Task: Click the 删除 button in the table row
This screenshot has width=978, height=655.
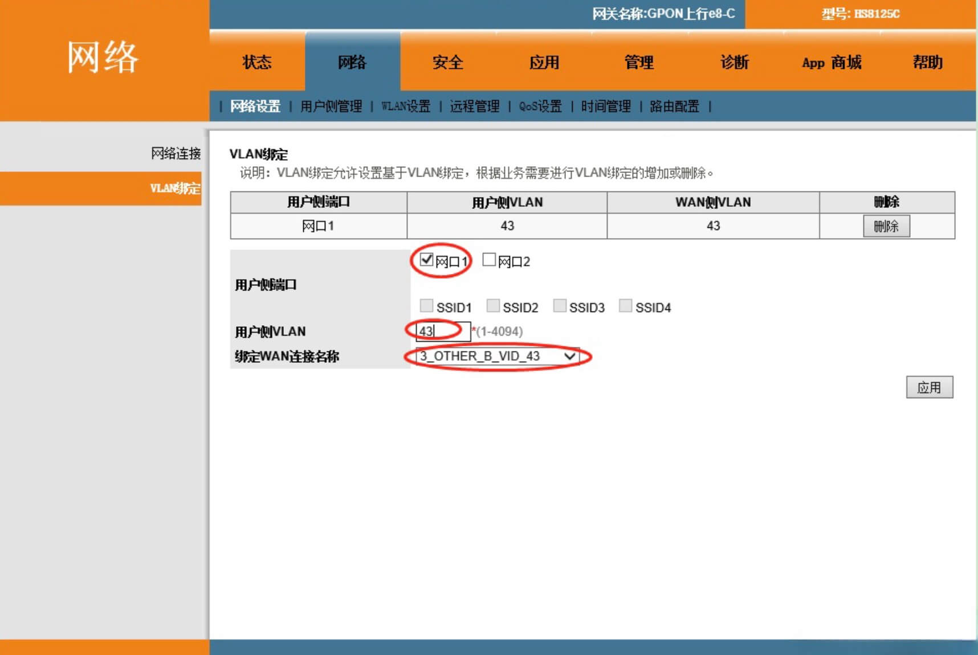Action: tap(887, 226)
